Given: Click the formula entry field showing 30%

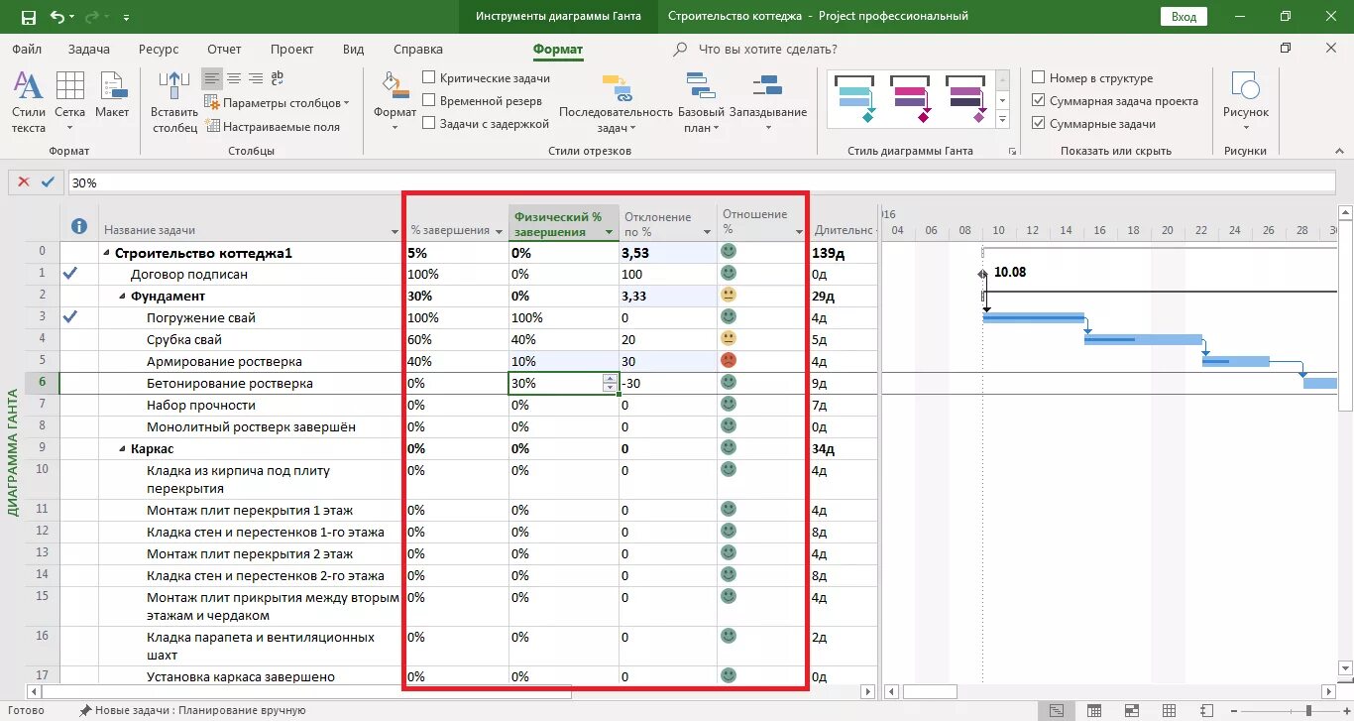Looking at the screenshot, I should pos(702,182).
